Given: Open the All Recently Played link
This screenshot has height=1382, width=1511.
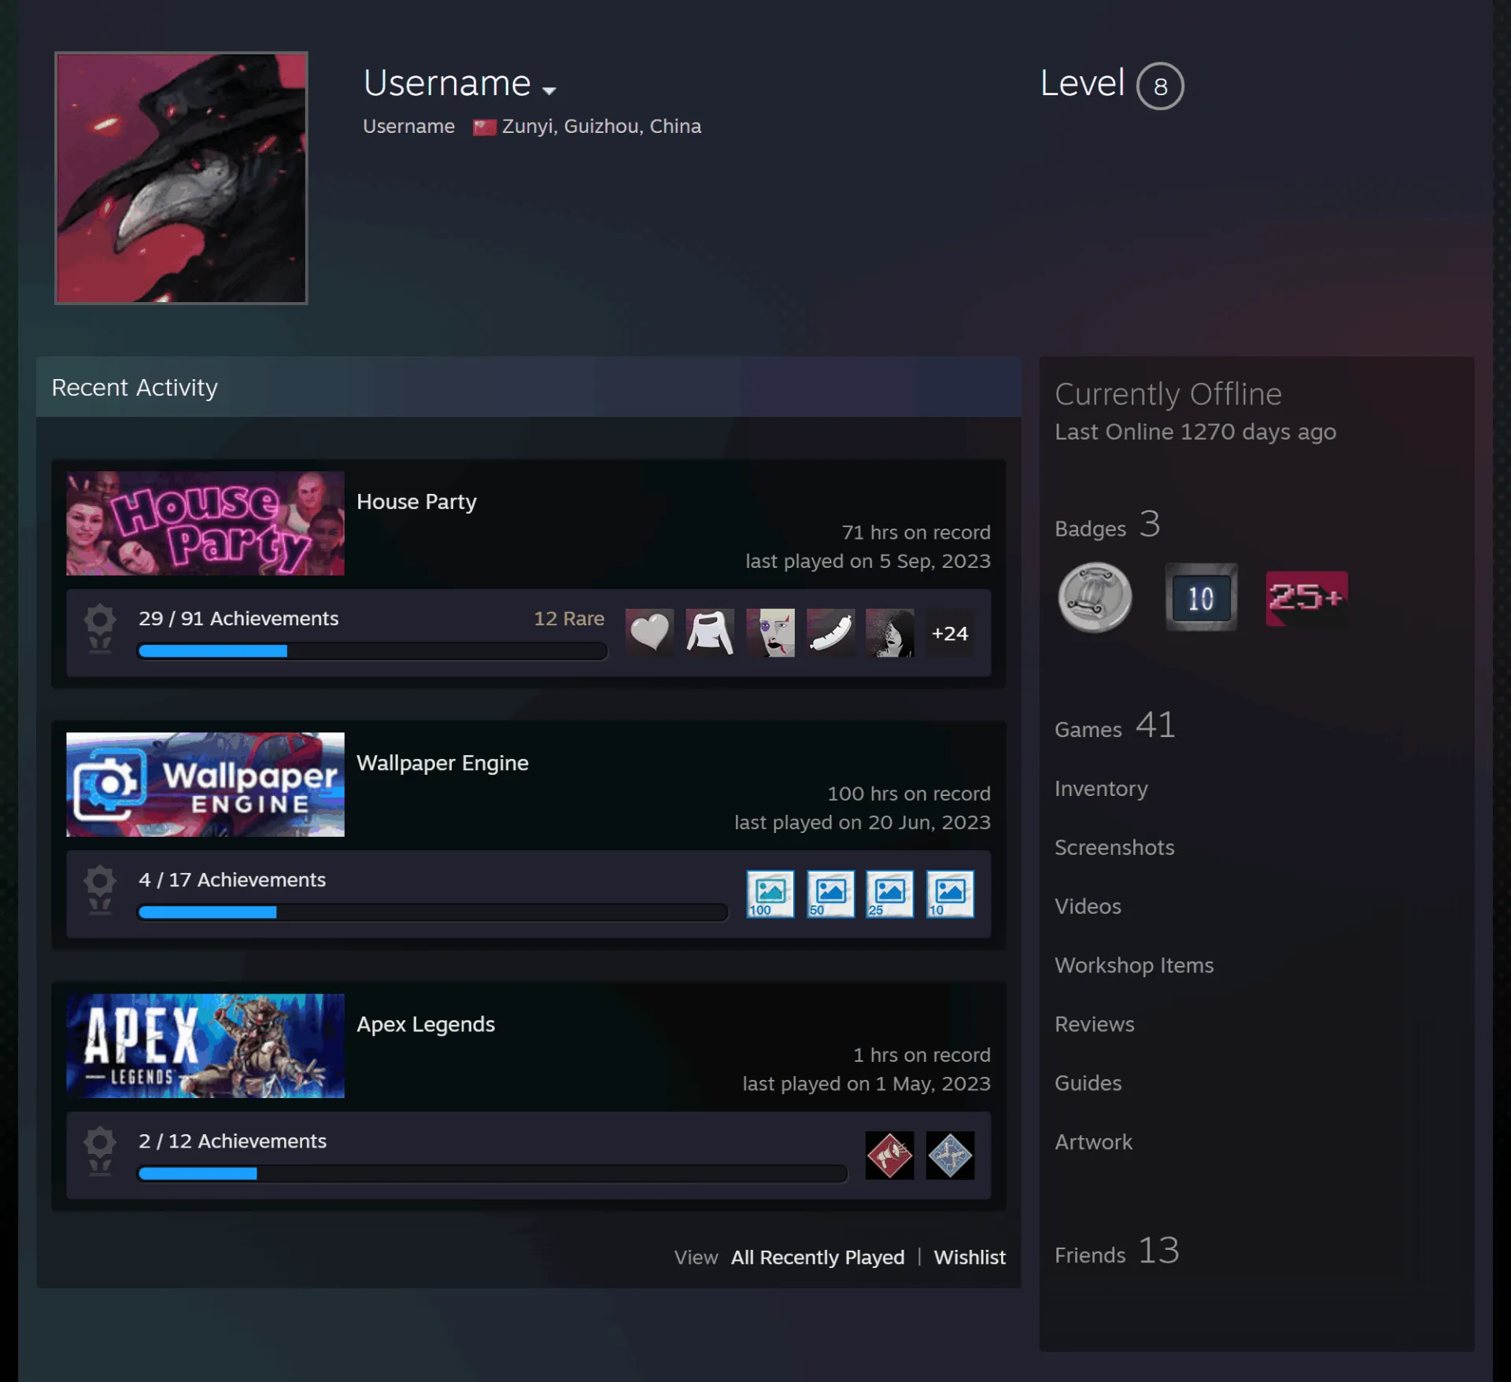Looking at the screenshot, I should click(x=818, y=1257).
